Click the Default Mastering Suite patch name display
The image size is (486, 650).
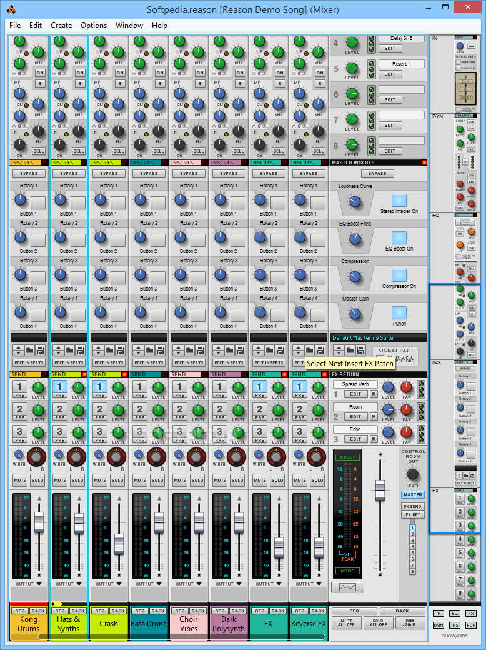[379, 338]
